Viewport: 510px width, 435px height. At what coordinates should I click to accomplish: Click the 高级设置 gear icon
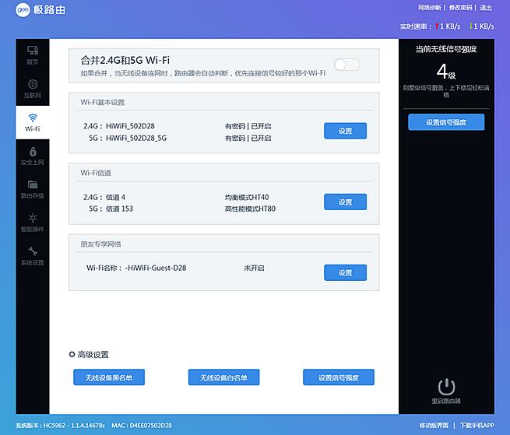coord(72,354)
